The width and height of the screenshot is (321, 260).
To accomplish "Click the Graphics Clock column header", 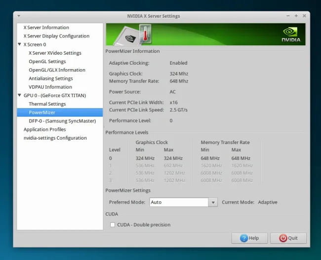I will [x=152, y=143].
